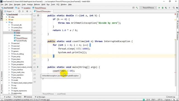
Task: Locate current file target icon in Project panel
Action: pyautogui.click(x=19, y=11)
